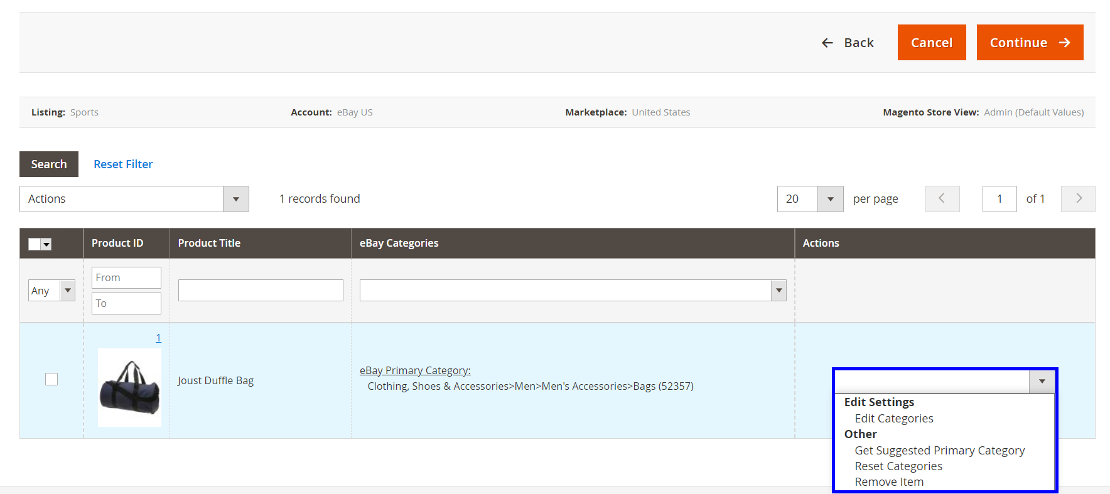Open the header select-all checkbox dropdown
Image resolution: width=1110 pixels, height=494 pixels.
(46, 244)
